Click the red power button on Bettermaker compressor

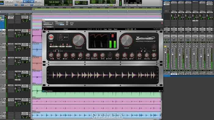point(51,37)
